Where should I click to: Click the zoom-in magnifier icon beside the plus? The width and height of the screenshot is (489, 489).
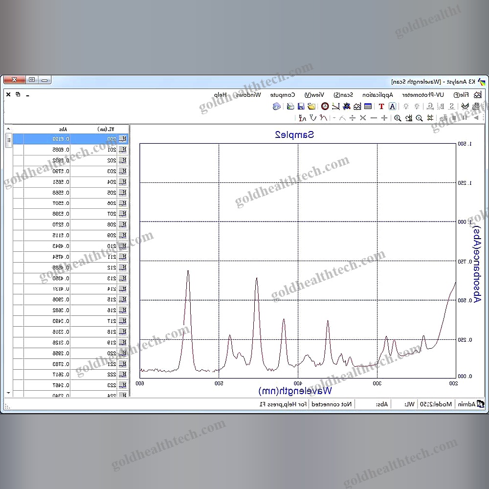pos(397,118)
